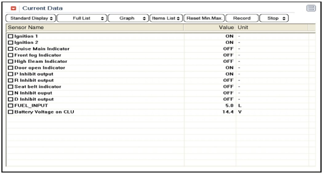Check the Ignition 1 sensor checkbox

click(10, 36)
